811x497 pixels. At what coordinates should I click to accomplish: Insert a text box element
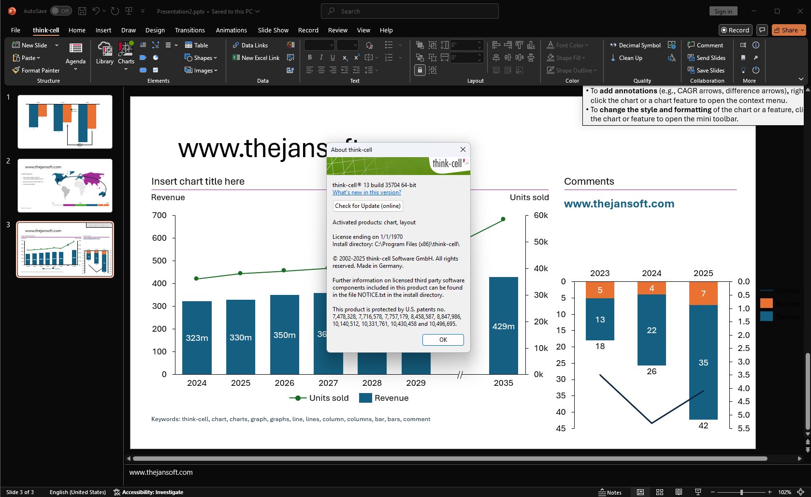coord(143,45)
